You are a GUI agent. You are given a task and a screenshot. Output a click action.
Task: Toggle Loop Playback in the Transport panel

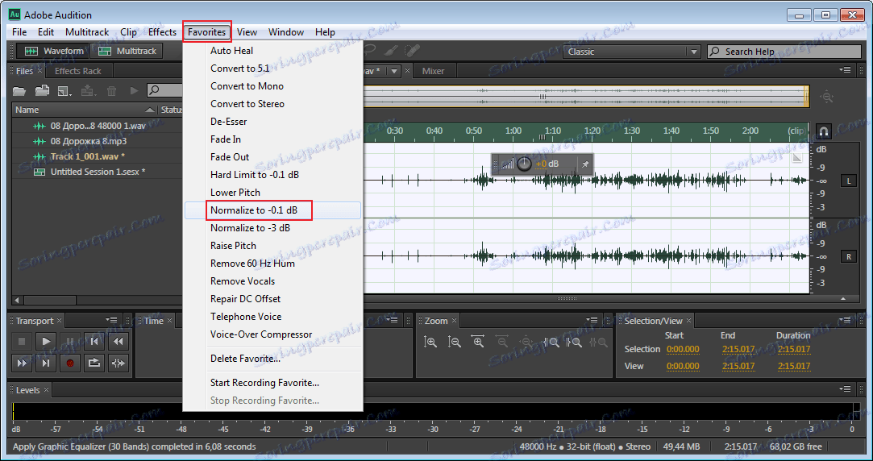pyautogui.click(x=94, y=363)
